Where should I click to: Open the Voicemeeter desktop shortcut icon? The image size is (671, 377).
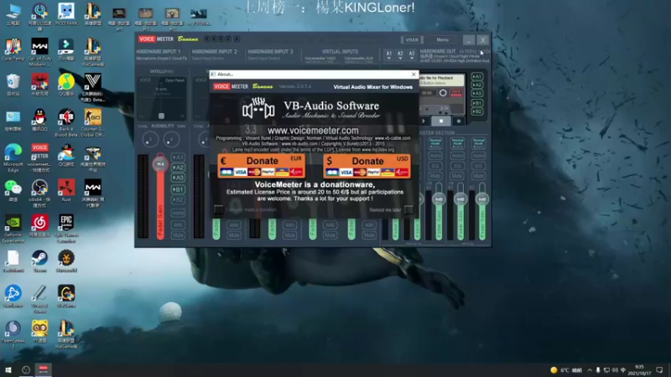pos(39,158)
